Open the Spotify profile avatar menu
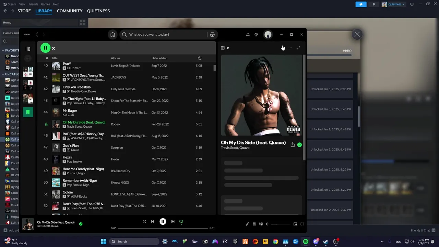Viewport: 439px width, 247px height. (268, 35)
